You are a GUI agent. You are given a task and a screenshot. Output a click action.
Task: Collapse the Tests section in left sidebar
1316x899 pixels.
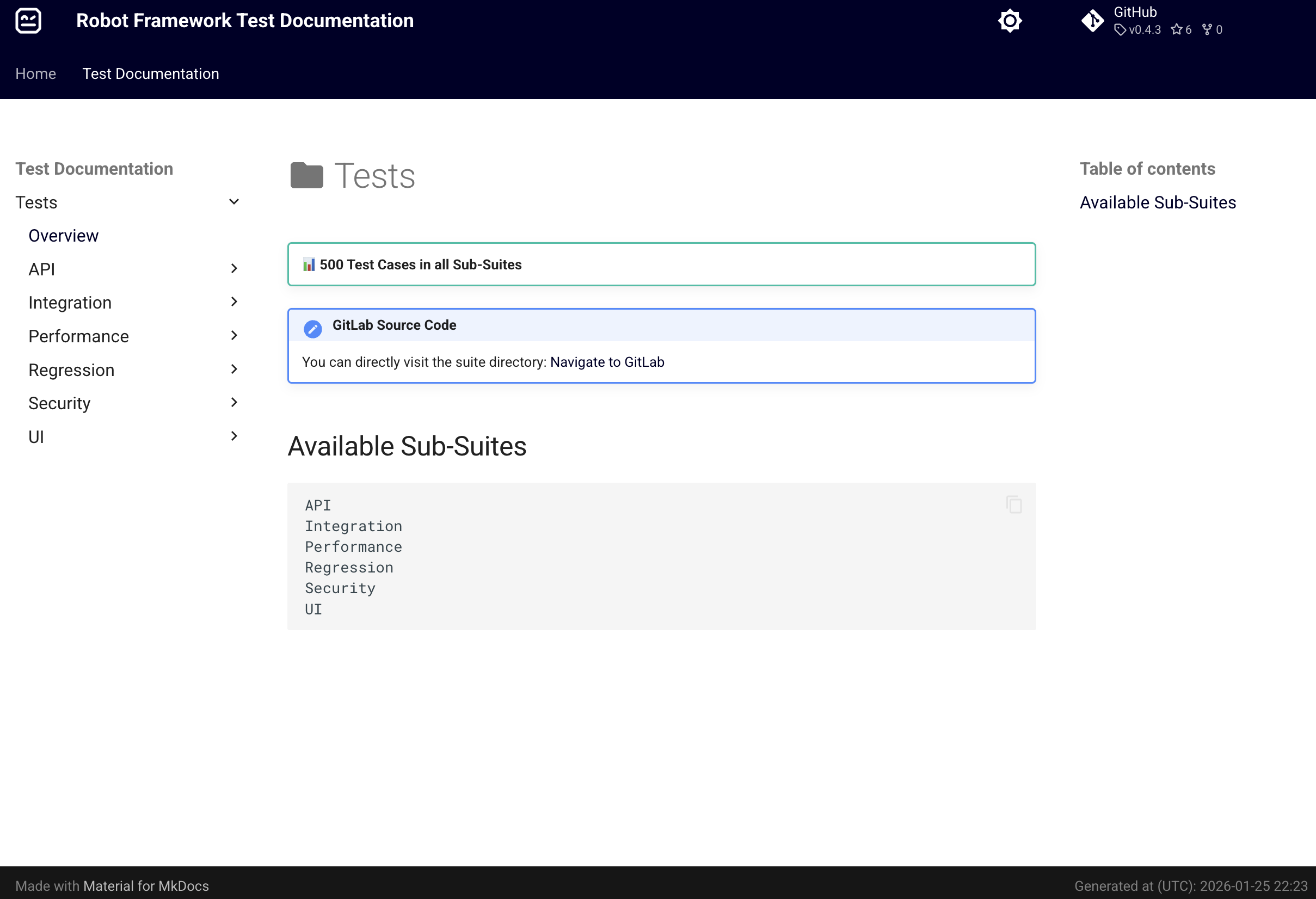234,201
